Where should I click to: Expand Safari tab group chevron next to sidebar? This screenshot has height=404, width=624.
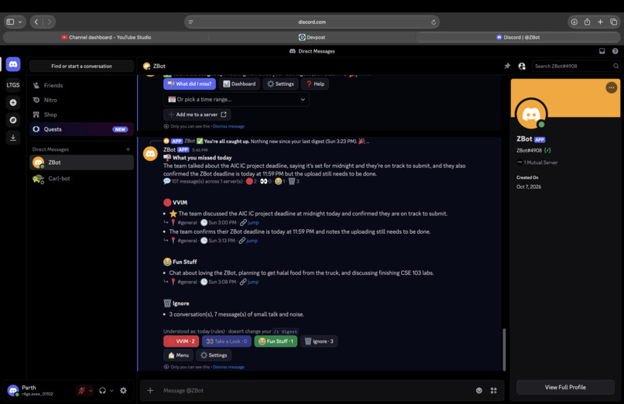(20, 22)
